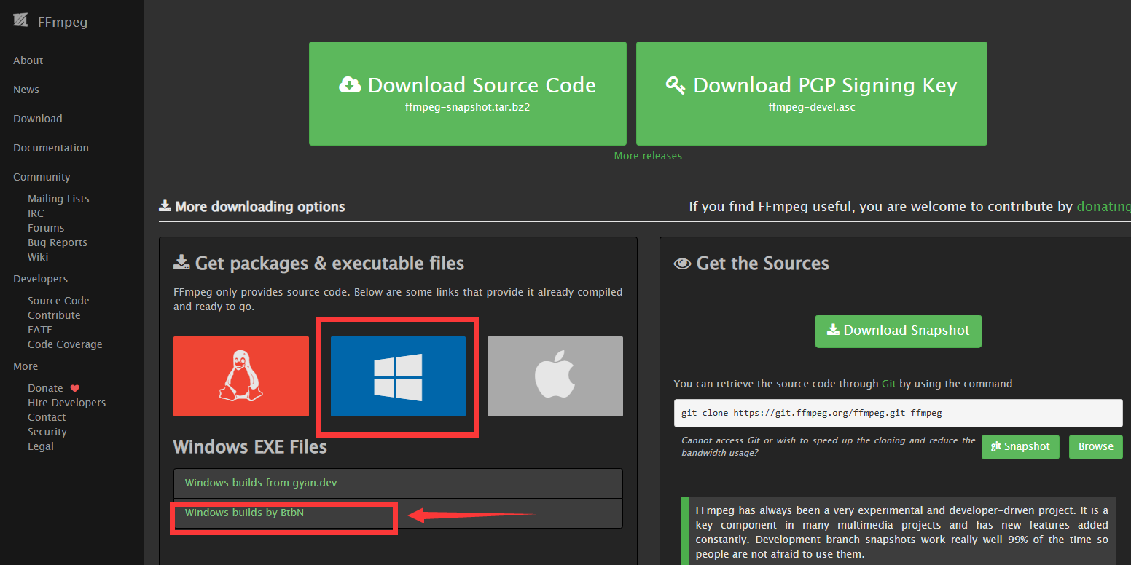
Task: Open Developers section in sidebar
Action: (x=40, y=279)
